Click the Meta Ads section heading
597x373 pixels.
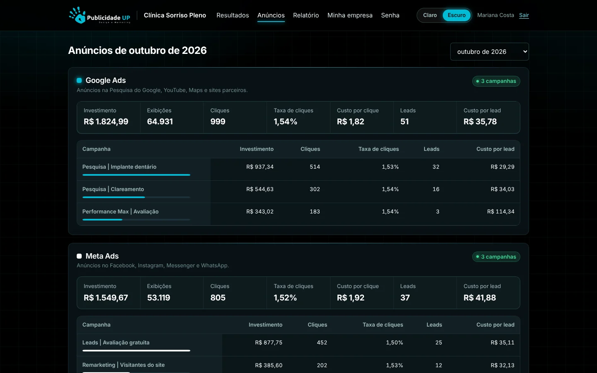(x=102, y=256)
